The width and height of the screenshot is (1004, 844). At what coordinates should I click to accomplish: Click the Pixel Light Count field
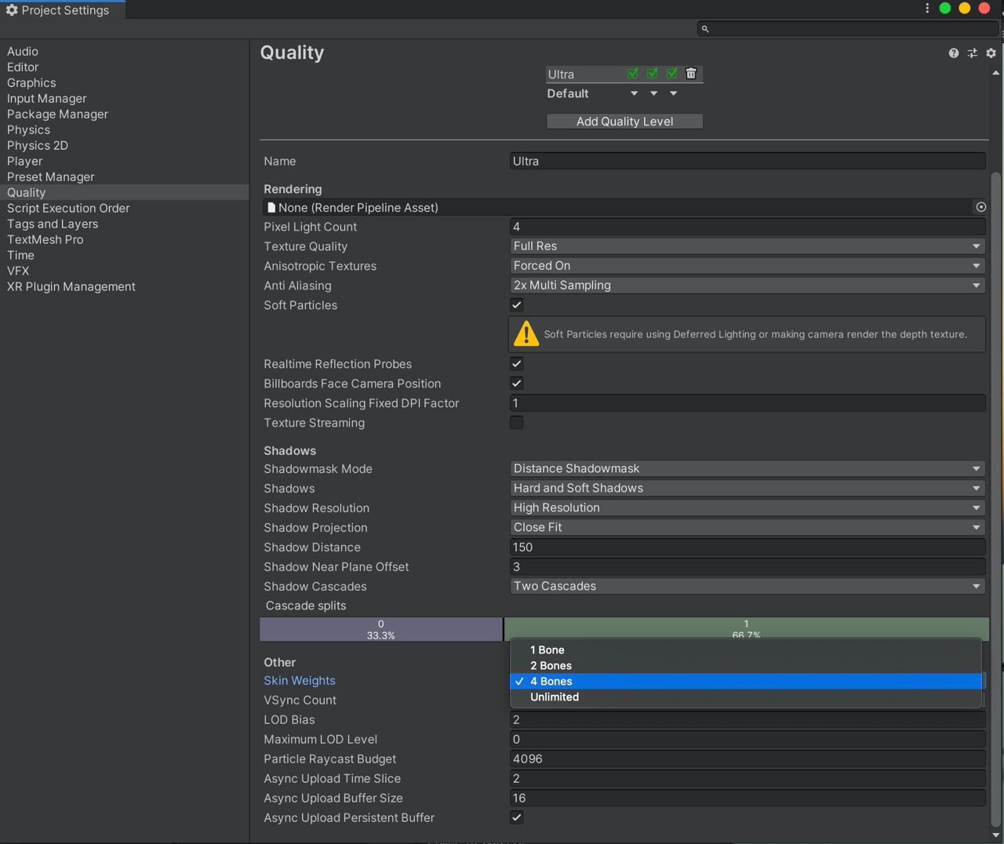[748, 227]
